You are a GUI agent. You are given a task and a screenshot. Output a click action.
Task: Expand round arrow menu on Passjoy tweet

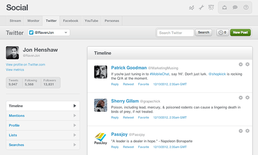point(241,131)
